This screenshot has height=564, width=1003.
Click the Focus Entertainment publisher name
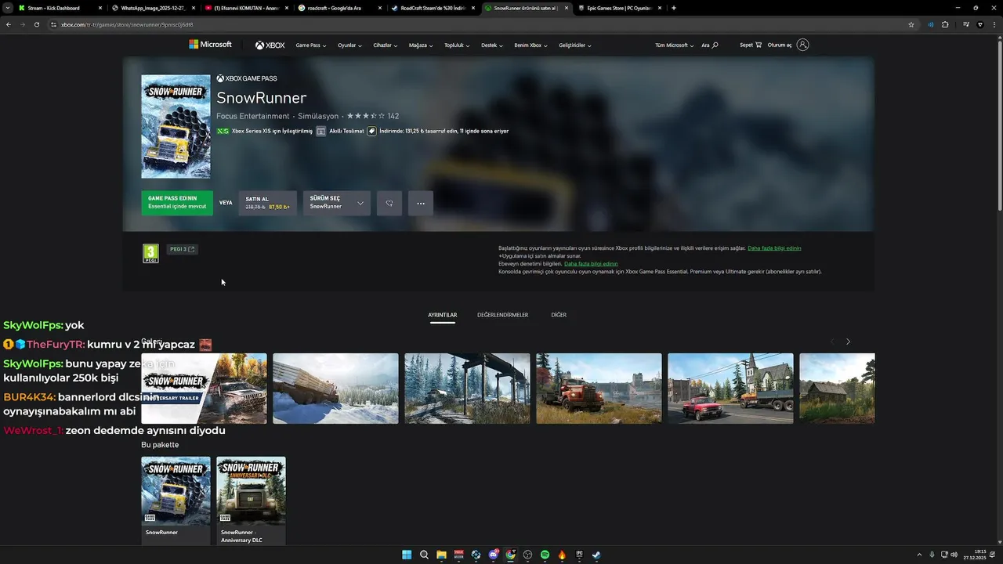[253, 116]
